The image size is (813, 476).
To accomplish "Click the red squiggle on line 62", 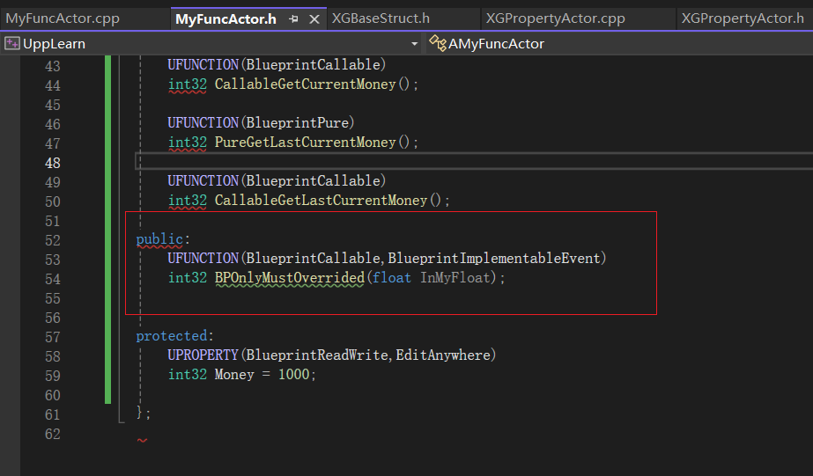I will [142, 440].
